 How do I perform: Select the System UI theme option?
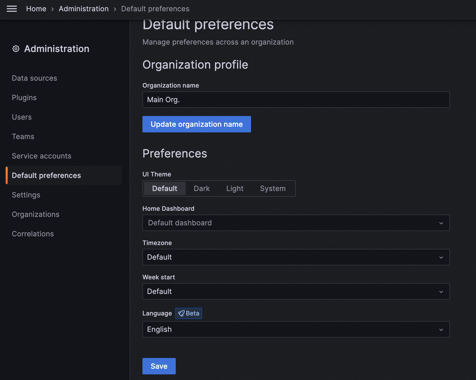(x=273, y=188)
